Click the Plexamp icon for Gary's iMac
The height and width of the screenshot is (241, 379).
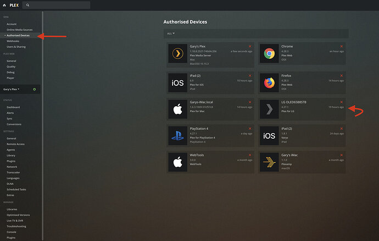(269, 162)
